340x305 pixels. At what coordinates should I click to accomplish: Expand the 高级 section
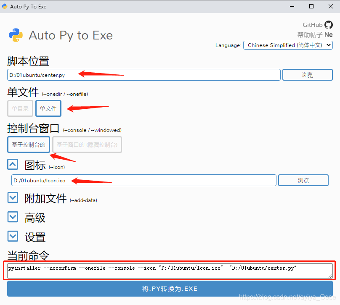(13, 217)
